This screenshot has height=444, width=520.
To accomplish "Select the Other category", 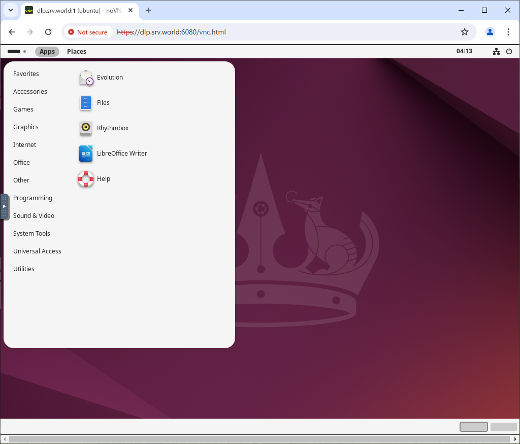I will (21, 180).
